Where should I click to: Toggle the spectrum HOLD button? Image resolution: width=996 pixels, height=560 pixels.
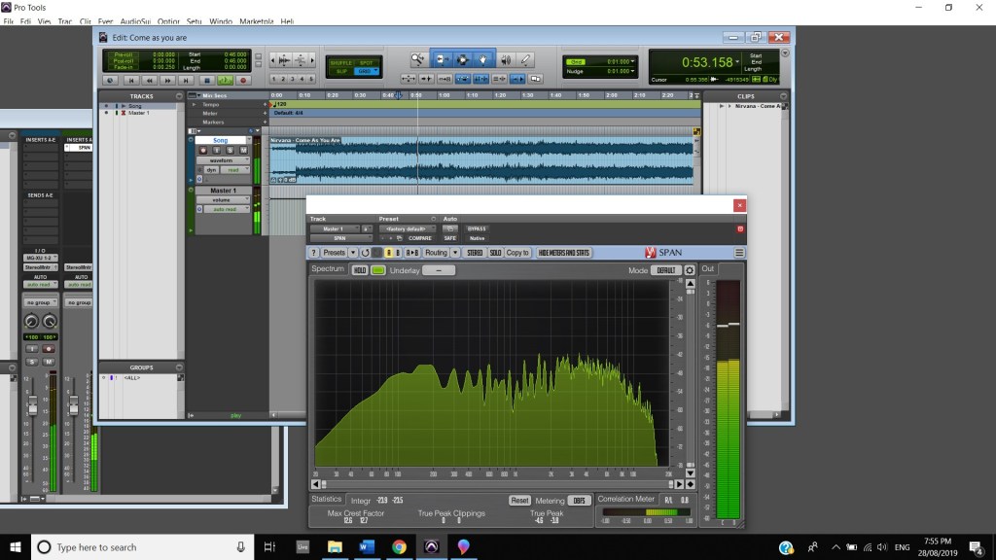[x=360, y=270]
